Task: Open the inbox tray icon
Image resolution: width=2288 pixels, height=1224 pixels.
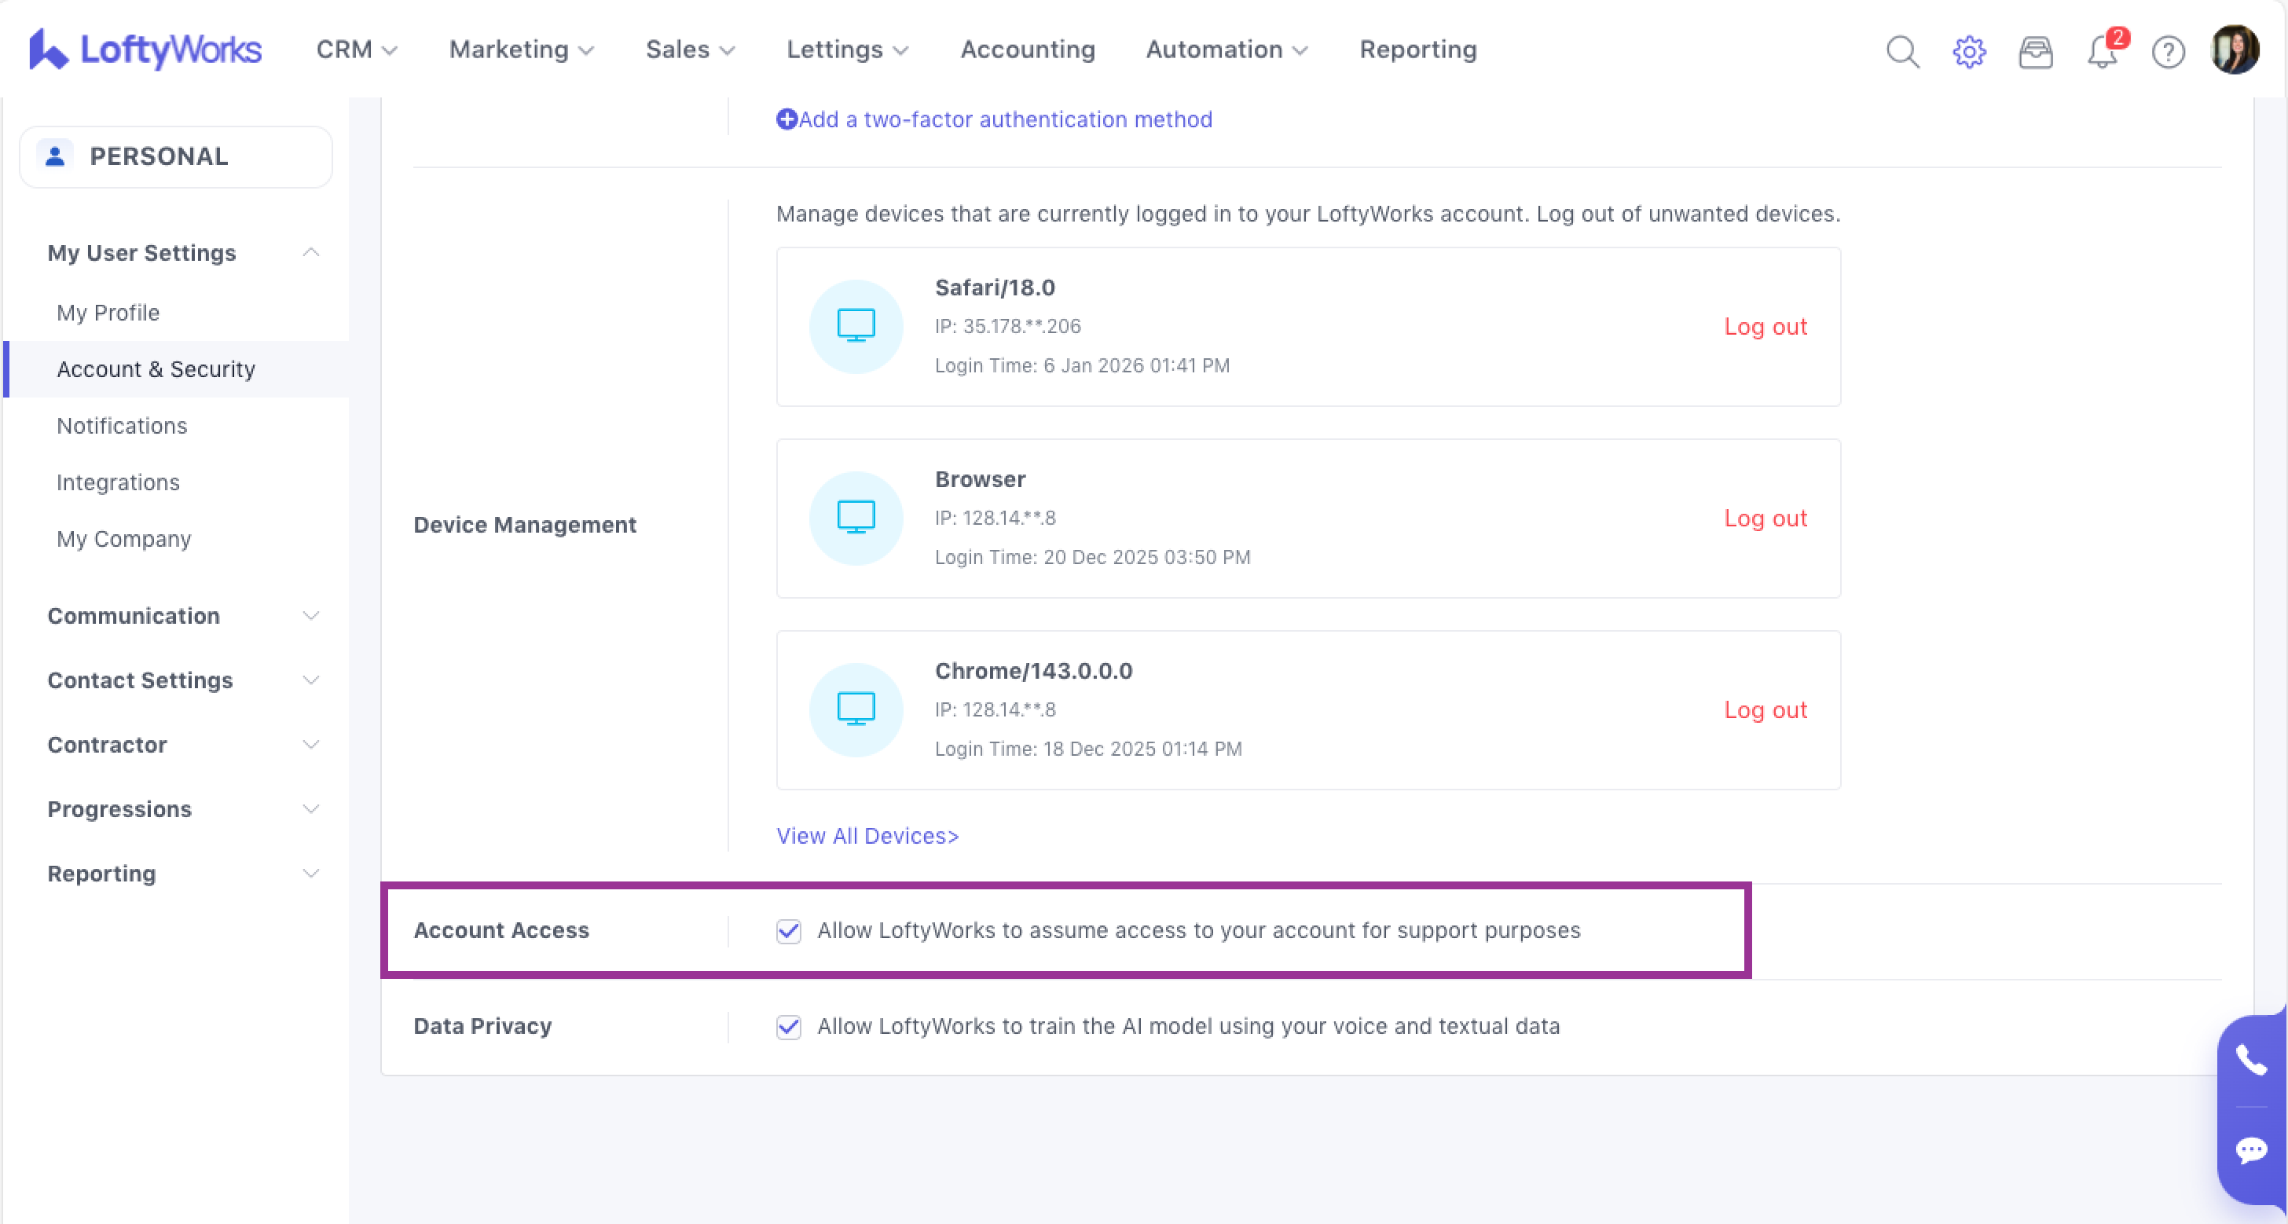Action: 2035,52
